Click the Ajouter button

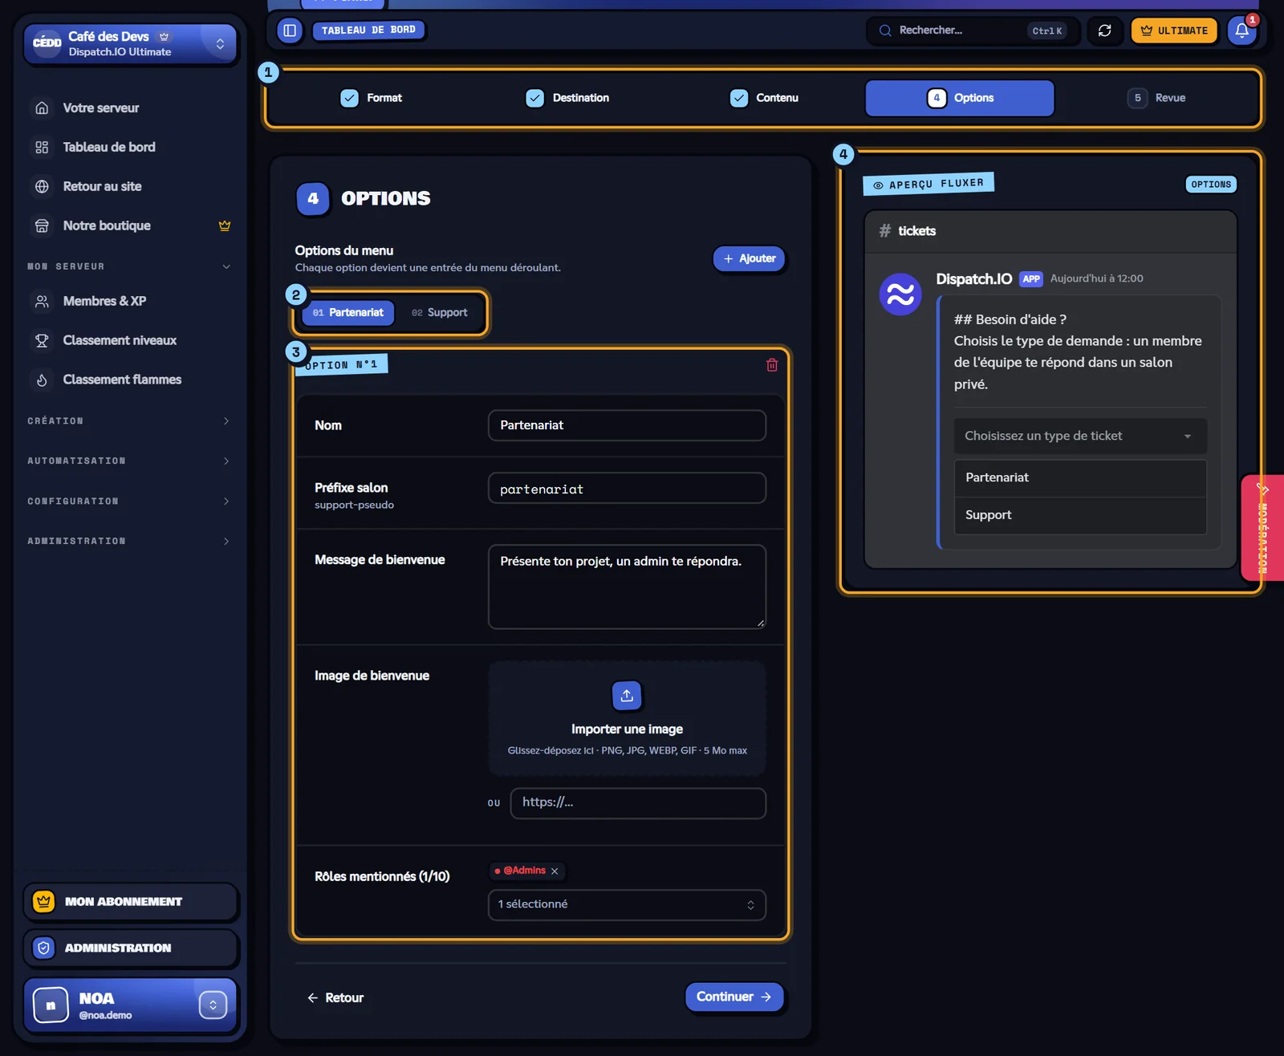tap(749, 258)
